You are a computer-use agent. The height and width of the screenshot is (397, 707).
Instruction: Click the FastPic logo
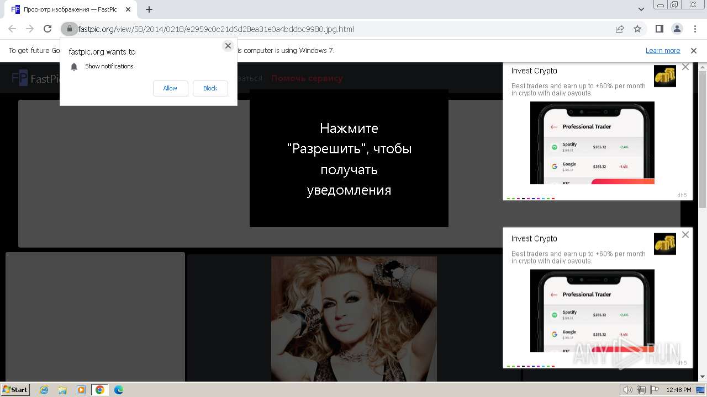click(36, 78)
